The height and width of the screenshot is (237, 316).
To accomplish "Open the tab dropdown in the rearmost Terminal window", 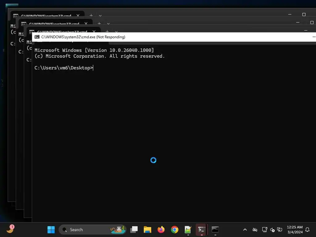I will point(100,16).
